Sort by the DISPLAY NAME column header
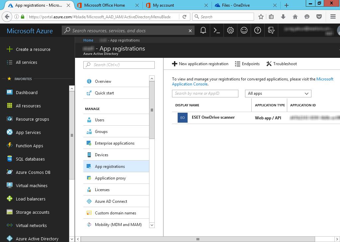Viewport: 340px width, 242px height. tap(187, 105)
